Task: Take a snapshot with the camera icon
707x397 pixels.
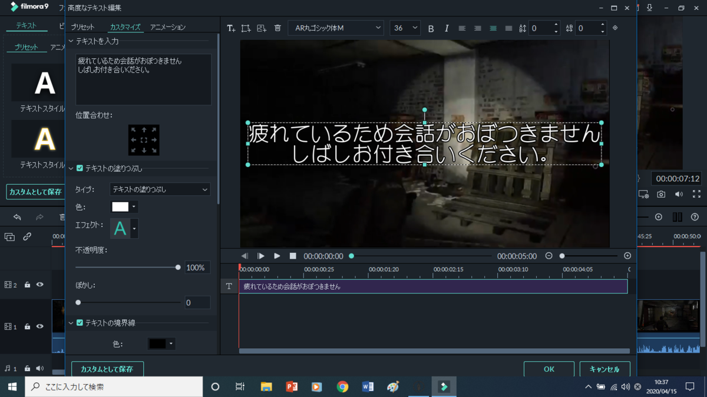Action: [x=661, y=194]
